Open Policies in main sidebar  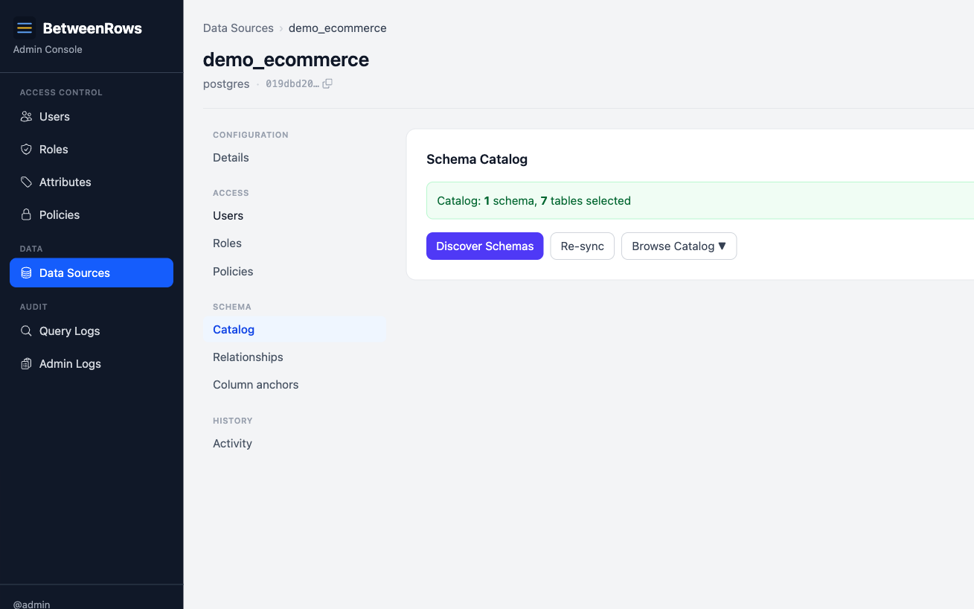92,215
